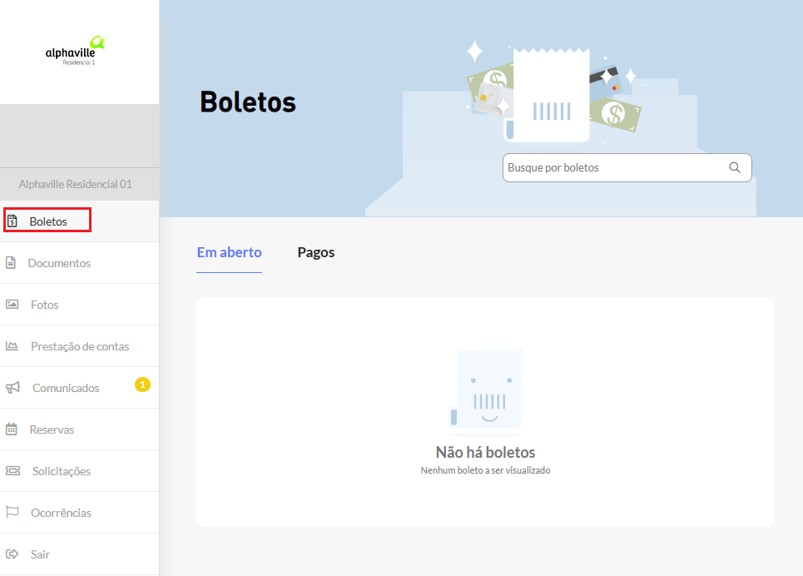Click the Reservas calendar icon
Viewport: 803px width, 576px height.
[x=12, y=430]
